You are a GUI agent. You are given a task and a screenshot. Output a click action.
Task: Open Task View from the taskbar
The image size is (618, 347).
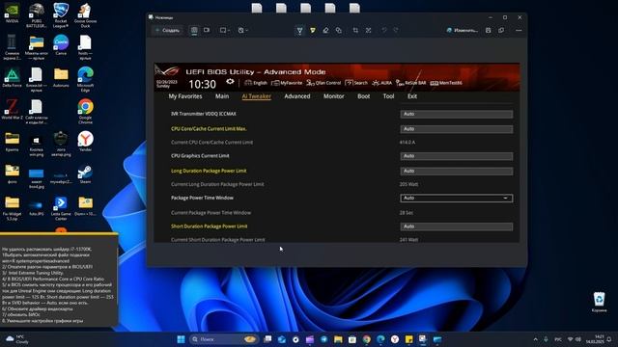(x=267, y=339)
